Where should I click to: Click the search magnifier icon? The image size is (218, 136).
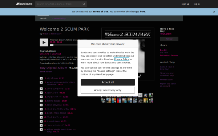[x=84, y=4]
